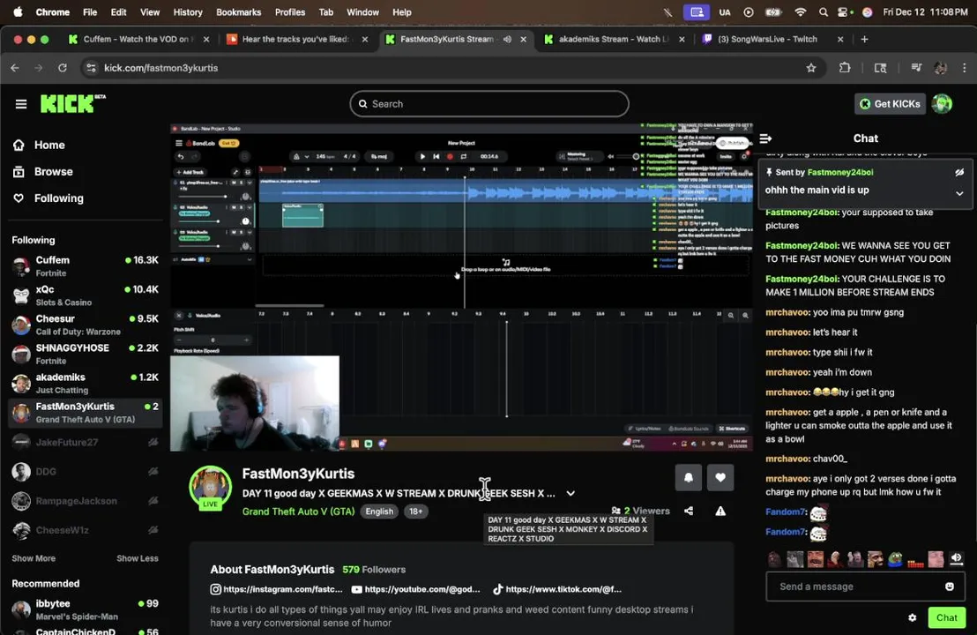Open Cuffem channel in Following list
The height and width of the screenshot is (635, 977).
(86, 266)
